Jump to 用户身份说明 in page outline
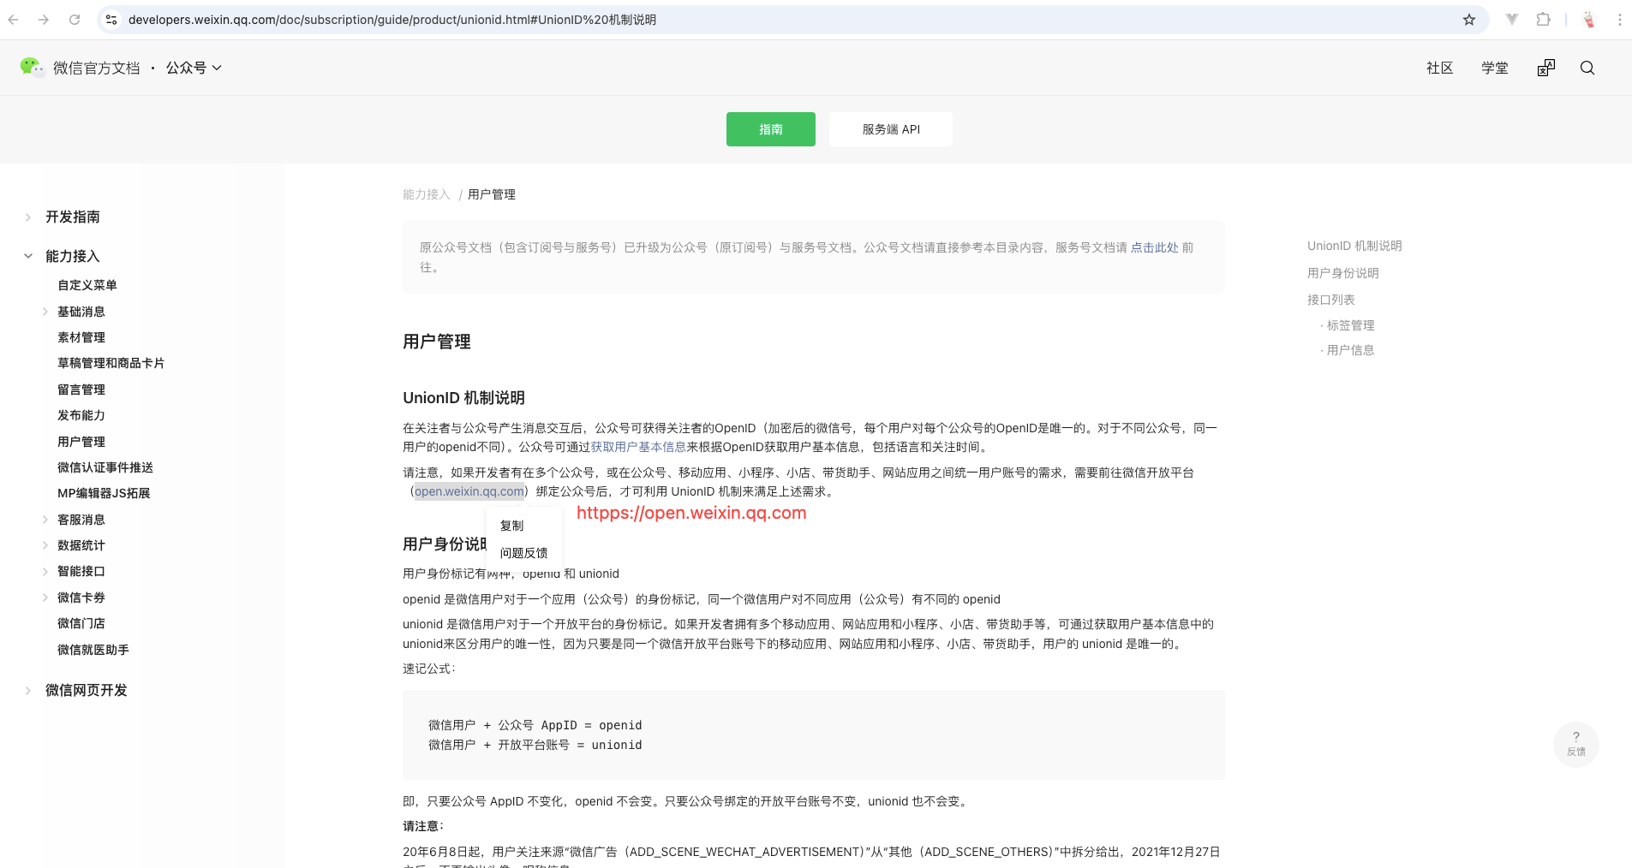Viewport: 1632px width, 868px height. click(x=1343, y=273)
